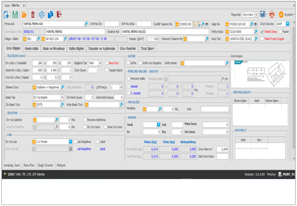Screen dimensions: 297x206
Task: Expand the Baskı Tipi dropdown
Action: click(x=62, y=97)
